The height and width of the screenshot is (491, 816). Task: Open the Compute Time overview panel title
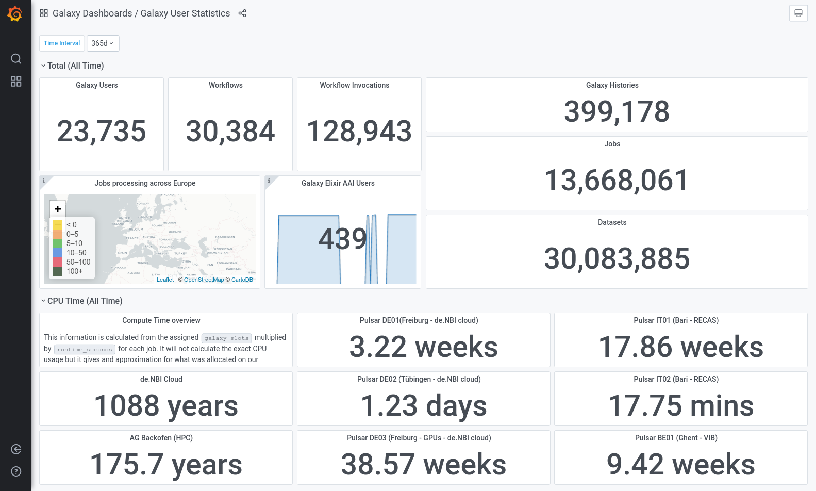[161, 320]
